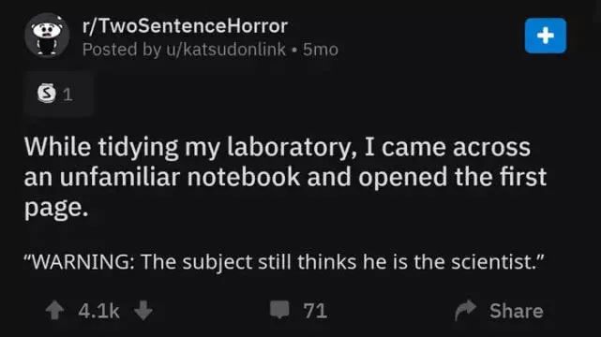Click the word 'page.' ending the title
Image resolution: width=601 pixels, height=337 pixels.
click(56, 208)
